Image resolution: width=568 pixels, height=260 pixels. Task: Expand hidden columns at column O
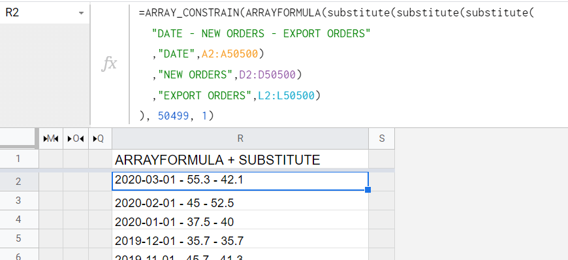coord(76,138)
